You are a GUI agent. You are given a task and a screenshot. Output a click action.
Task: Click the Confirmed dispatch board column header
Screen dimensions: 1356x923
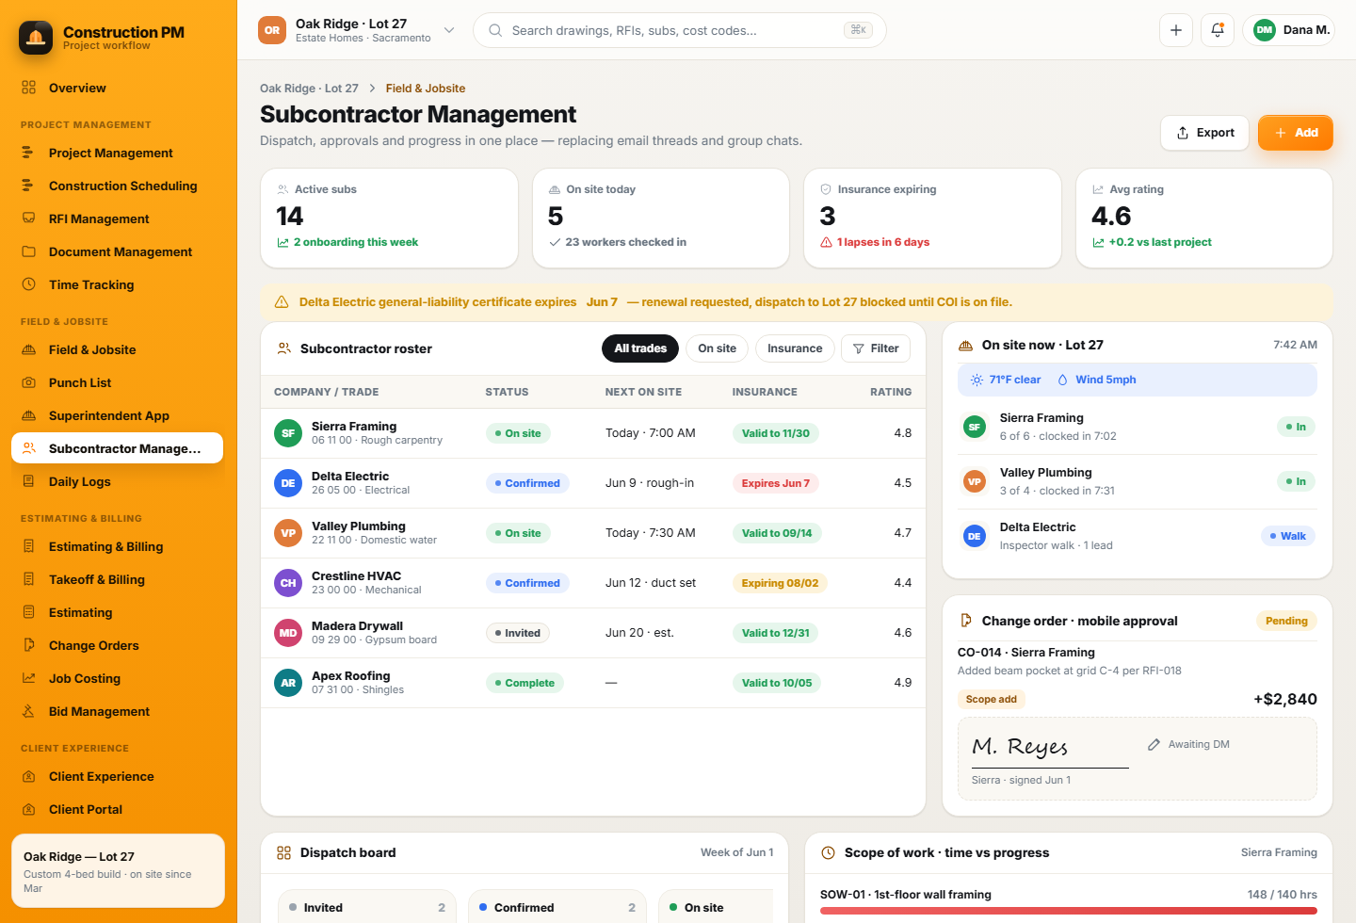point(557,908)
